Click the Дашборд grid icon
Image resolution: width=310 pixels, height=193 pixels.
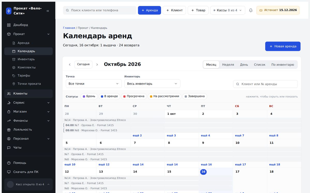click(x=9, y=25)
